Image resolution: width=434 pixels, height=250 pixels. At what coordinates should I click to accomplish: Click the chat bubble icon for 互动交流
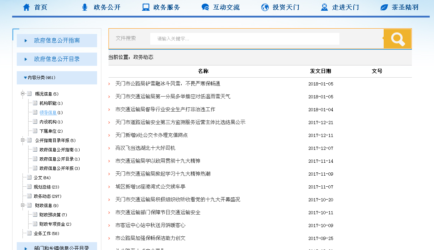pos(205,7)
